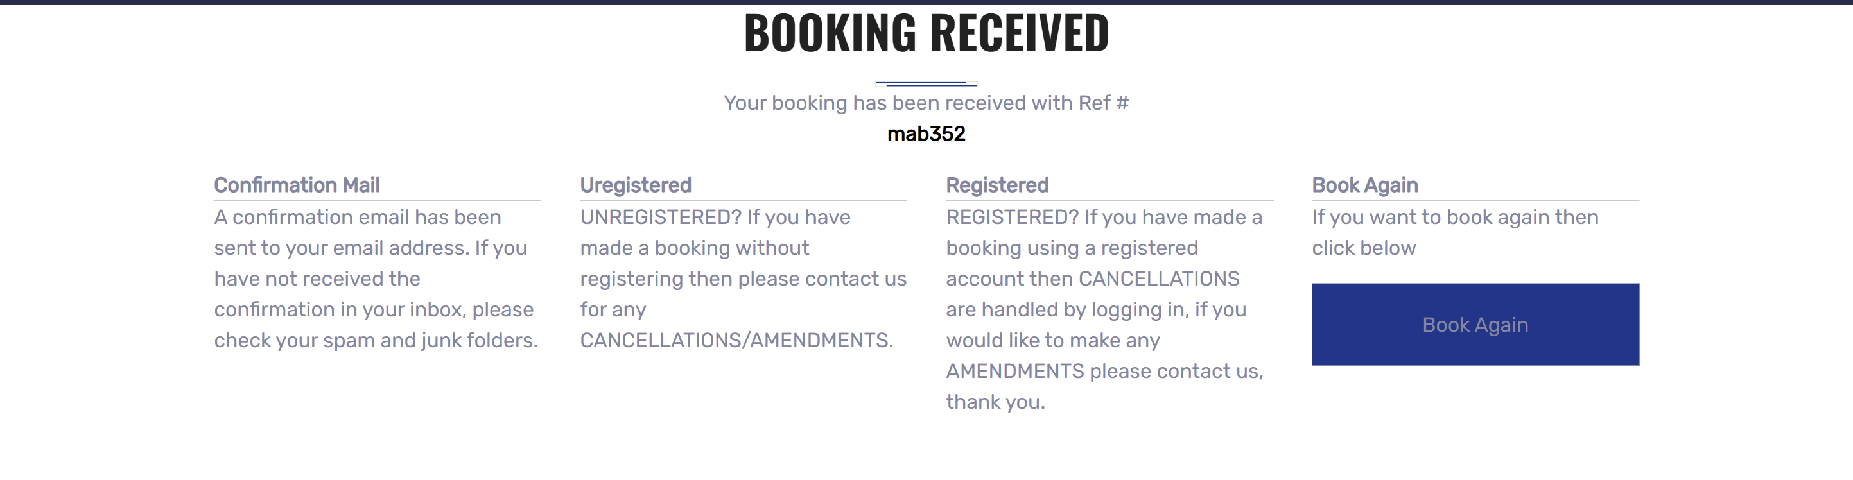Click the Uregistered column heading
The image size is (1853, 480).
635,185
